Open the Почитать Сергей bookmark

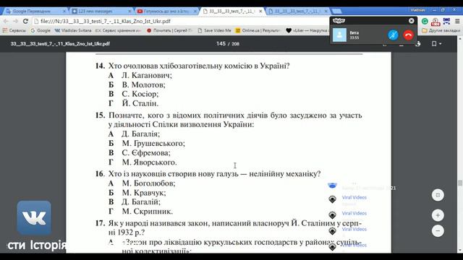pyautogui.click(x=169, y=30)
